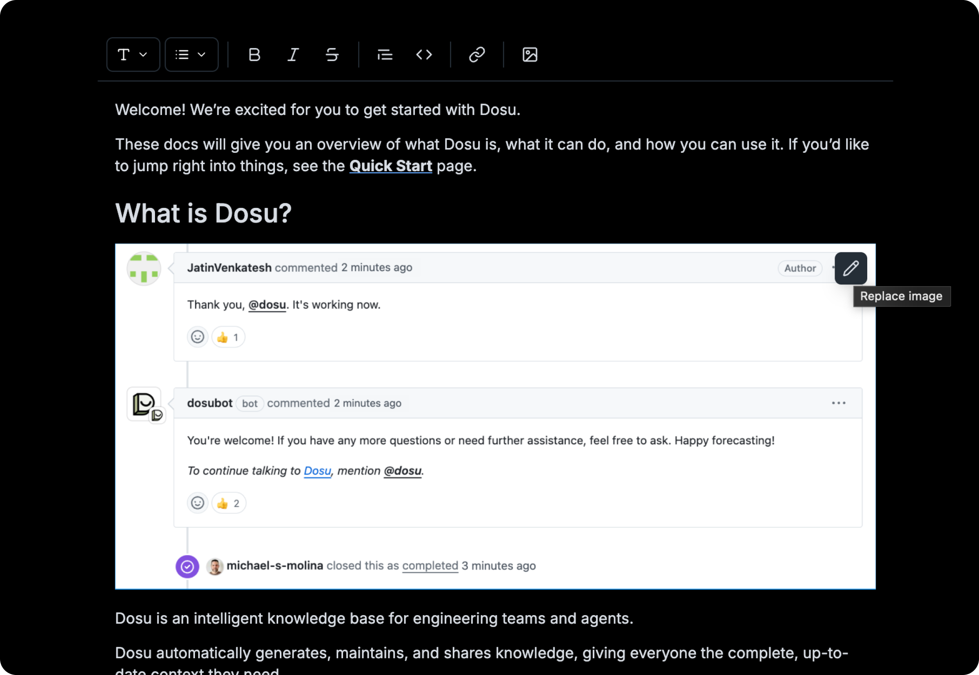Toggle bold formatting in the toolbar

click(x=255, y=54)
